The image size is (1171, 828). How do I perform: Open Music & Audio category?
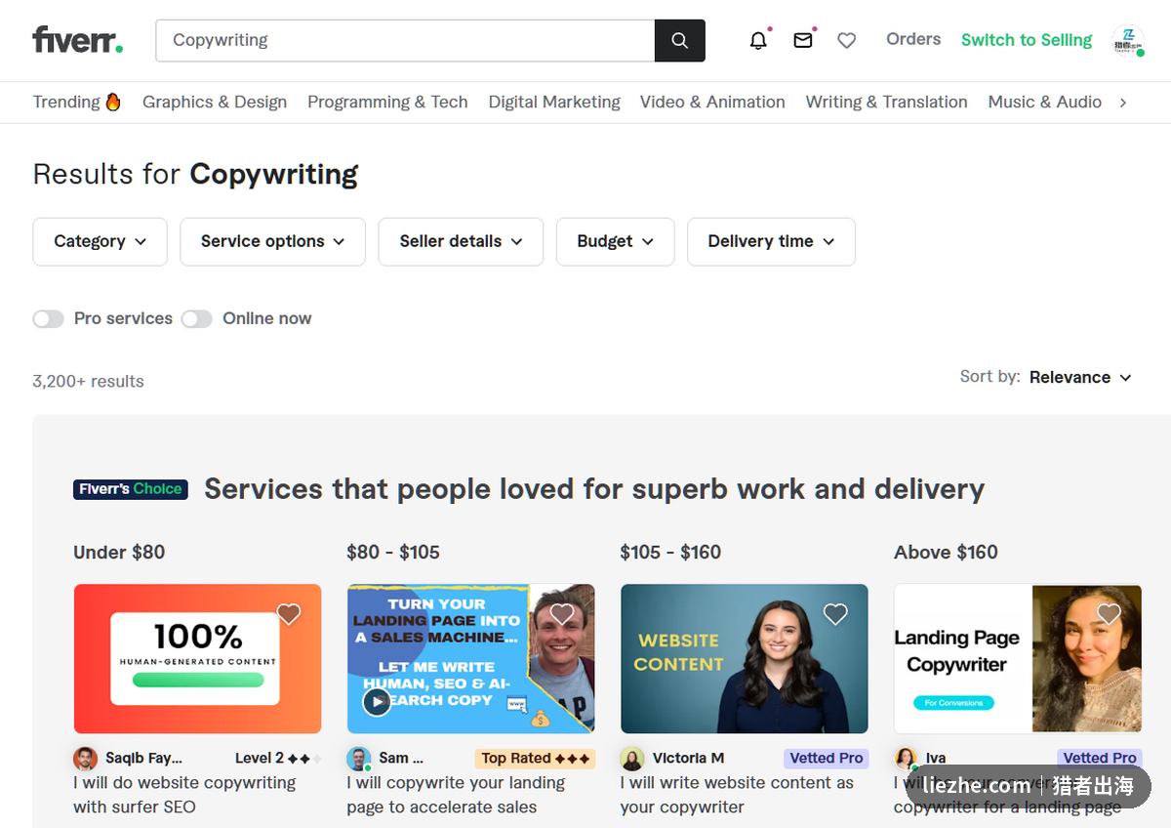click(x=1044, y=102)
